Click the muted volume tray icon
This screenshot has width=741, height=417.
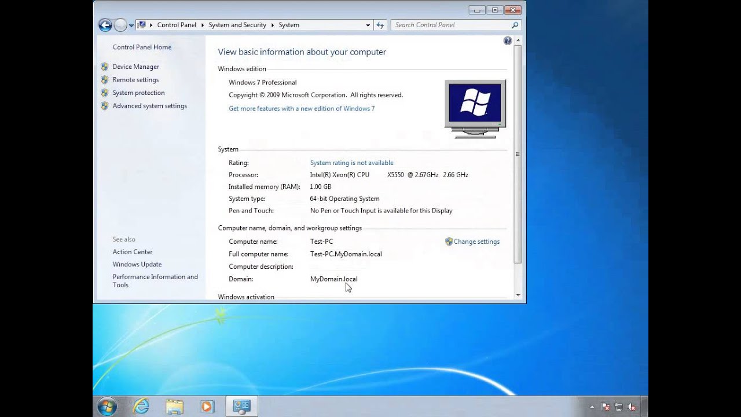(x=632, y=407)
